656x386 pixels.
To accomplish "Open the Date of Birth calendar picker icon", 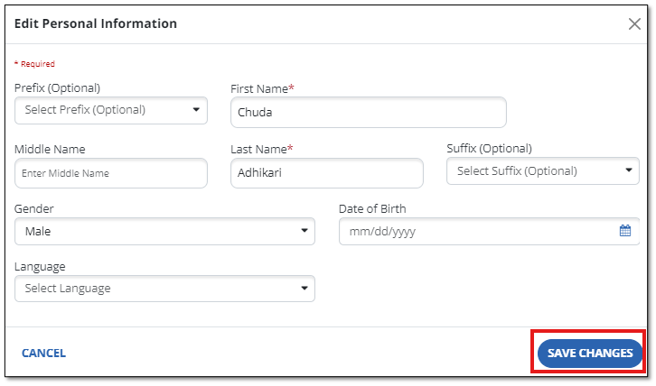I will tap(625, 231).
